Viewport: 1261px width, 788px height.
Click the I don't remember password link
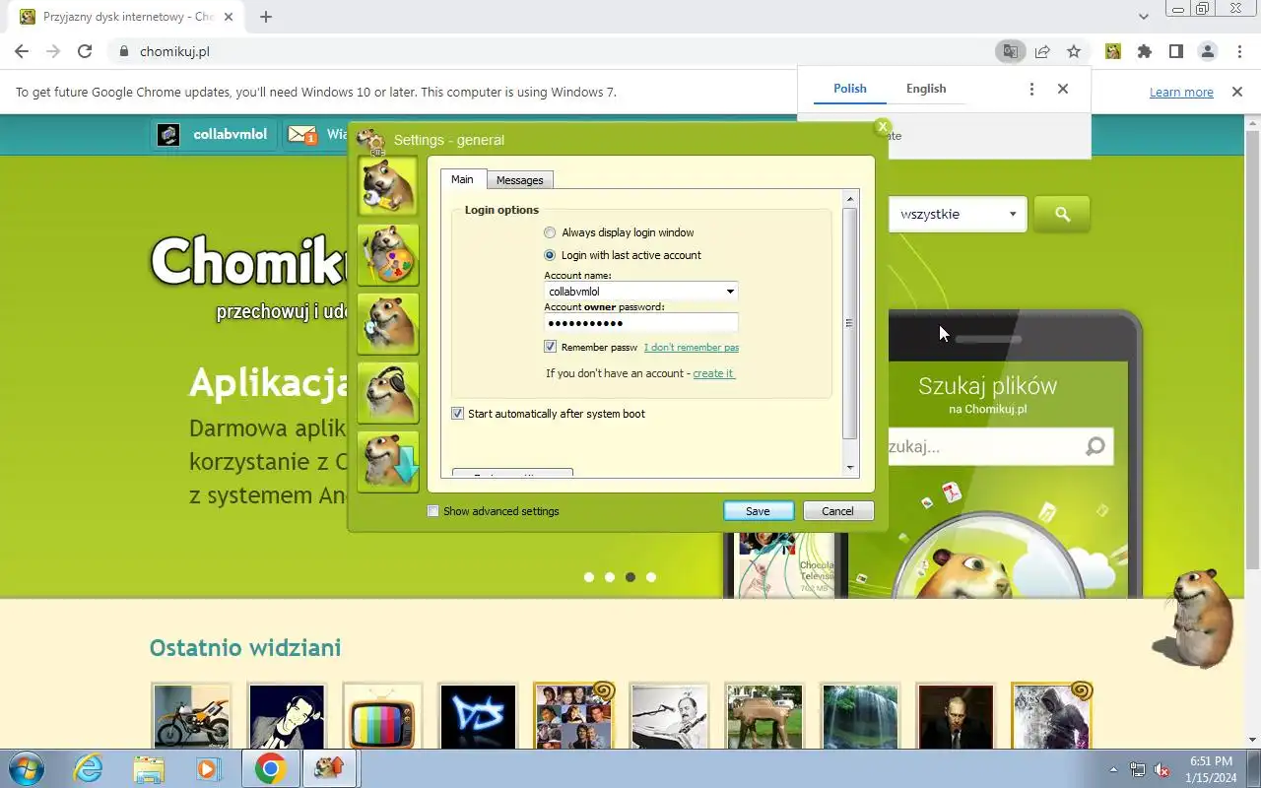click(x=691, y=347)
